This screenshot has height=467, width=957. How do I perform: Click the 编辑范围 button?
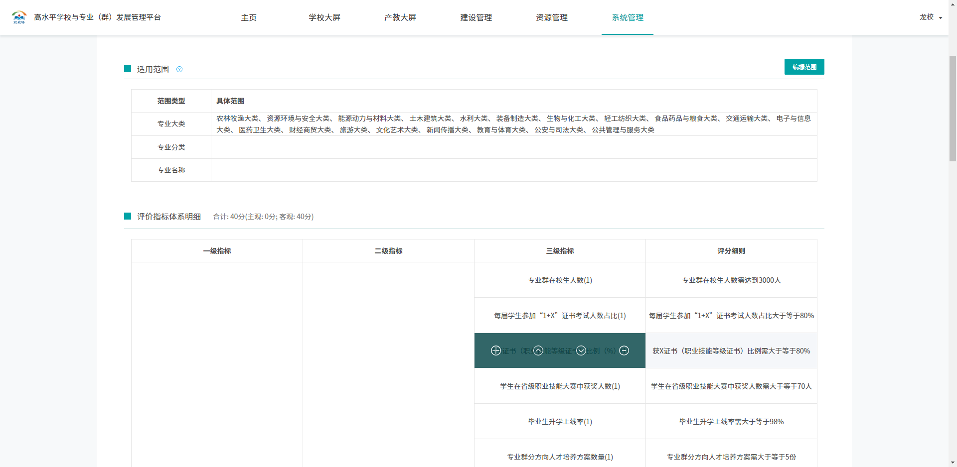click(x=804, y=67)
